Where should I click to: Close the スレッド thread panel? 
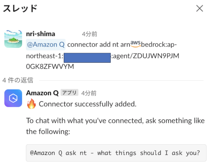click(x=200, y=8)
